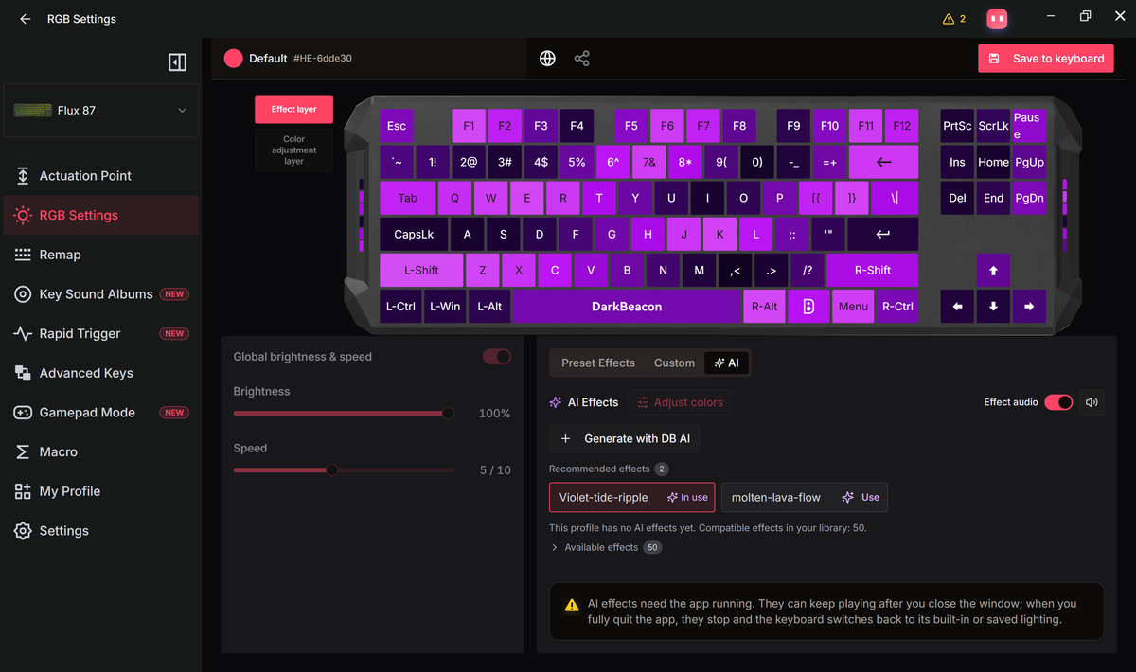Click the CapsLk key

click(414, 234)
